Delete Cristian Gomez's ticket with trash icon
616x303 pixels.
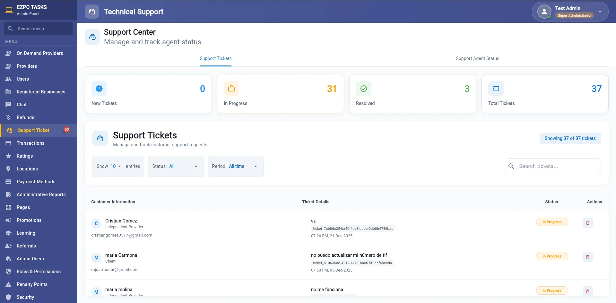pos(588,223)
